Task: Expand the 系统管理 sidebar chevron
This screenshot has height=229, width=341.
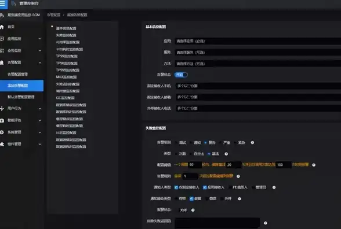Action: [x=40, y=132]
